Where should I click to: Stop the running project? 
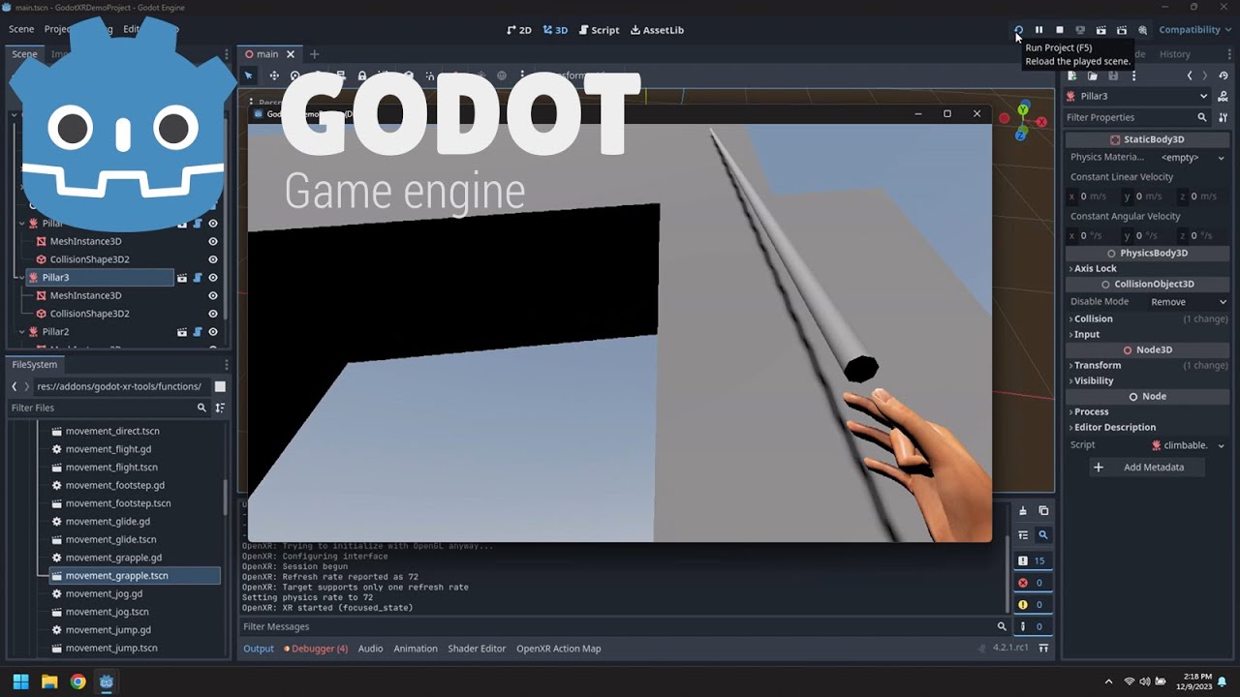pos(1060,30)
